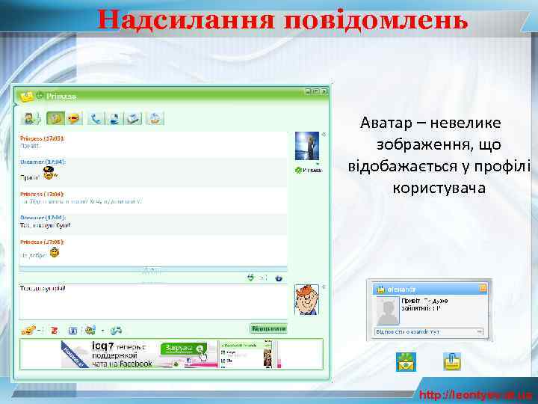
Task: Click Princess (17:03) message header
Action: (42, 138)
